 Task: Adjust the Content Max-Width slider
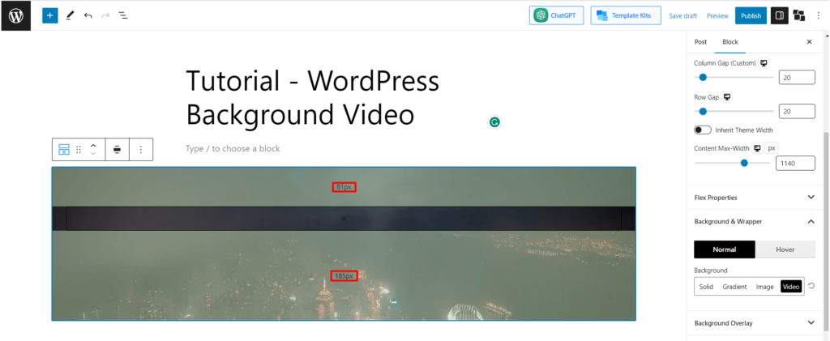tap(733, 163)
